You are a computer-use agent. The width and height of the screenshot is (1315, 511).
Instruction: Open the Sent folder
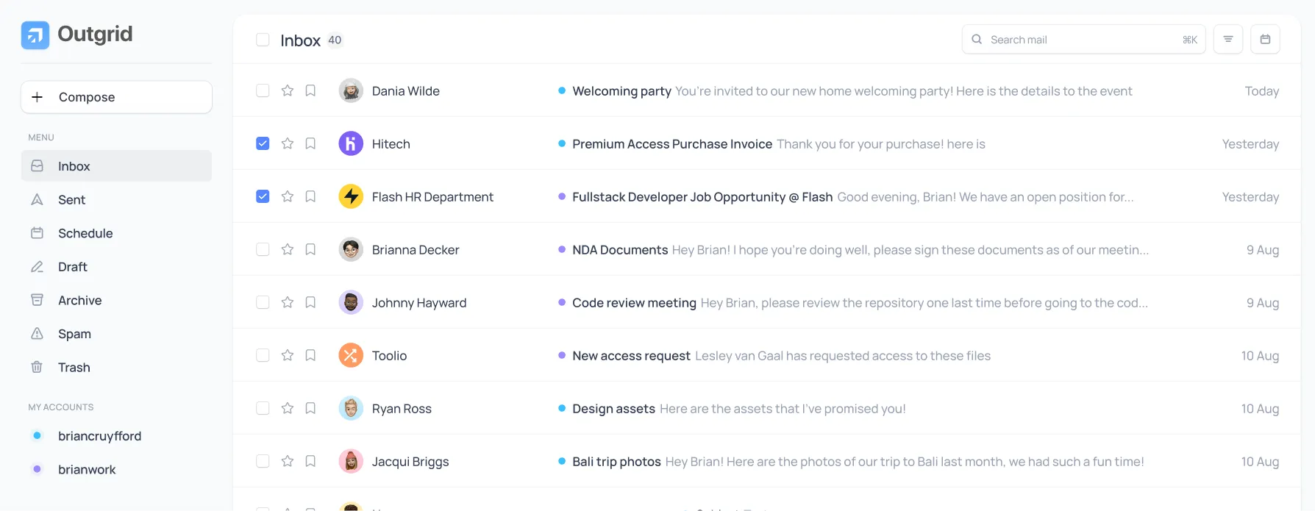72,200
